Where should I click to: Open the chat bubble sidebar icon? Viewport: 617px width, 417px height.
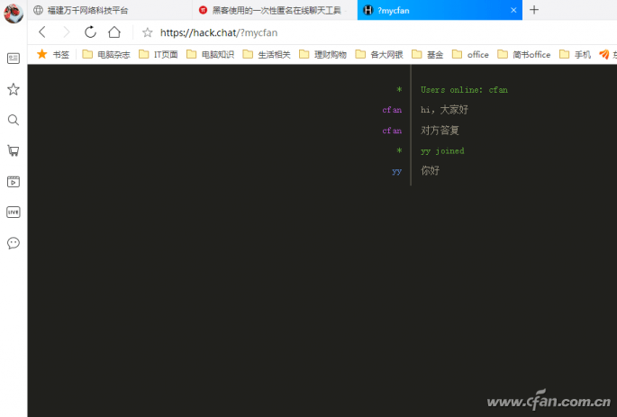click(x=14, y=243)
